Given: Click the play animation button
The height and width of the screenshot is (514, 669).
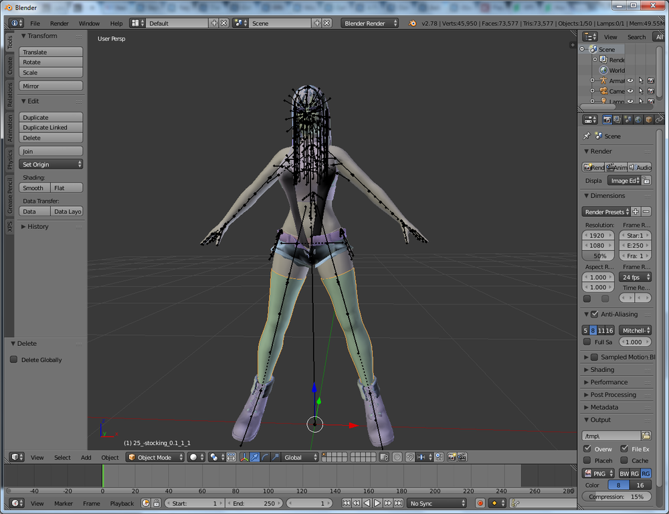Looking at the screenshot, I should 377,503.
